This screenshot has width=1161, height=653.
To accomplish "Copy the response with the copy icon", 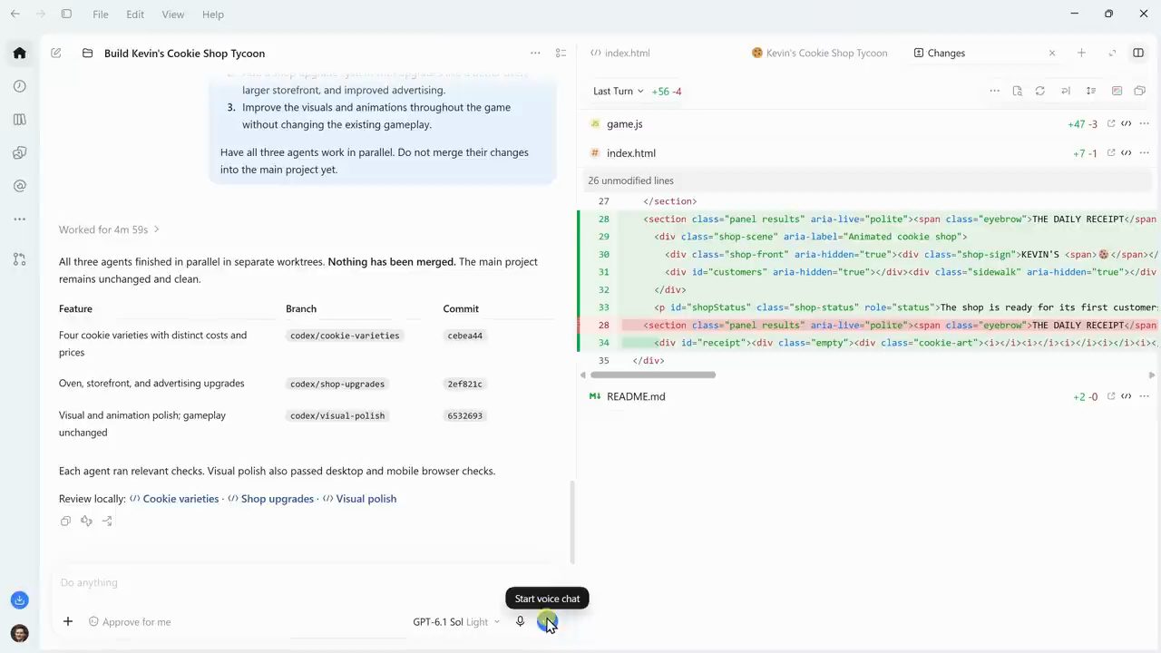I will (65, 521).
